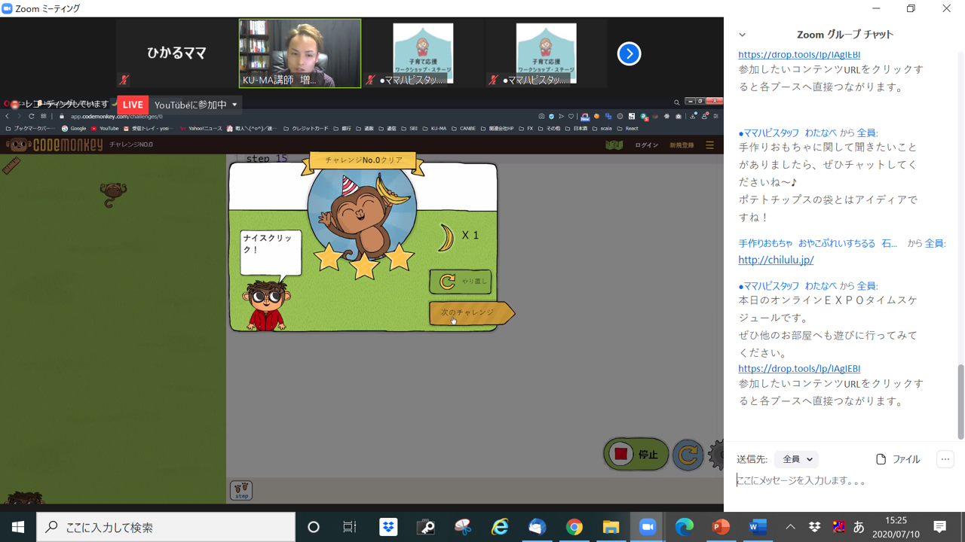Click the ひかるママ muted microphone icon
Image resolution: width=965 pixels, height=542 pixels.
(124, 80)
